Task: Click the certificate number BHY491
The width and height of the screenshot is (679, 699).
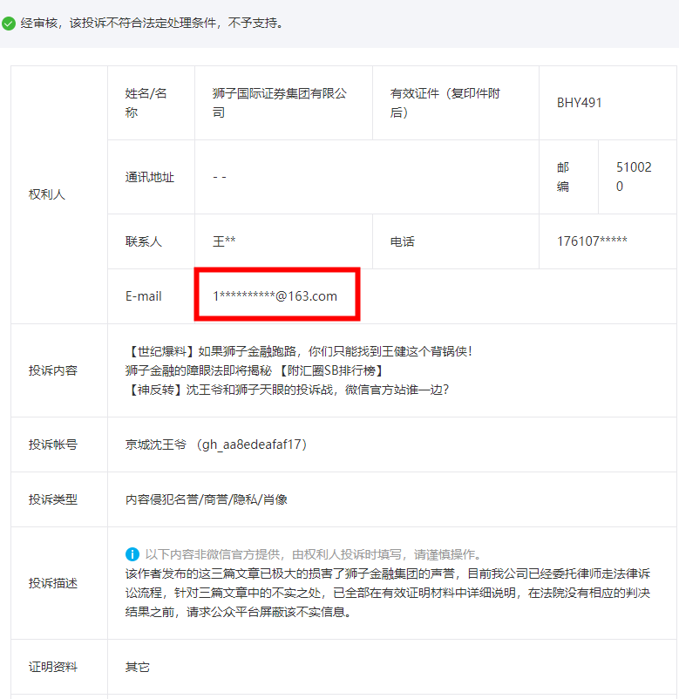Action: pyautogui.click(x=580, y=103)
